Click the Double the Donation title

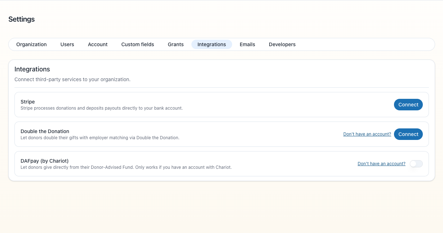tap(45, 131)
